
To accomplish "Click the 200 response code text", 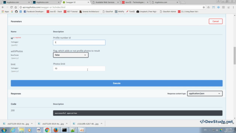I will click(13, 110).
